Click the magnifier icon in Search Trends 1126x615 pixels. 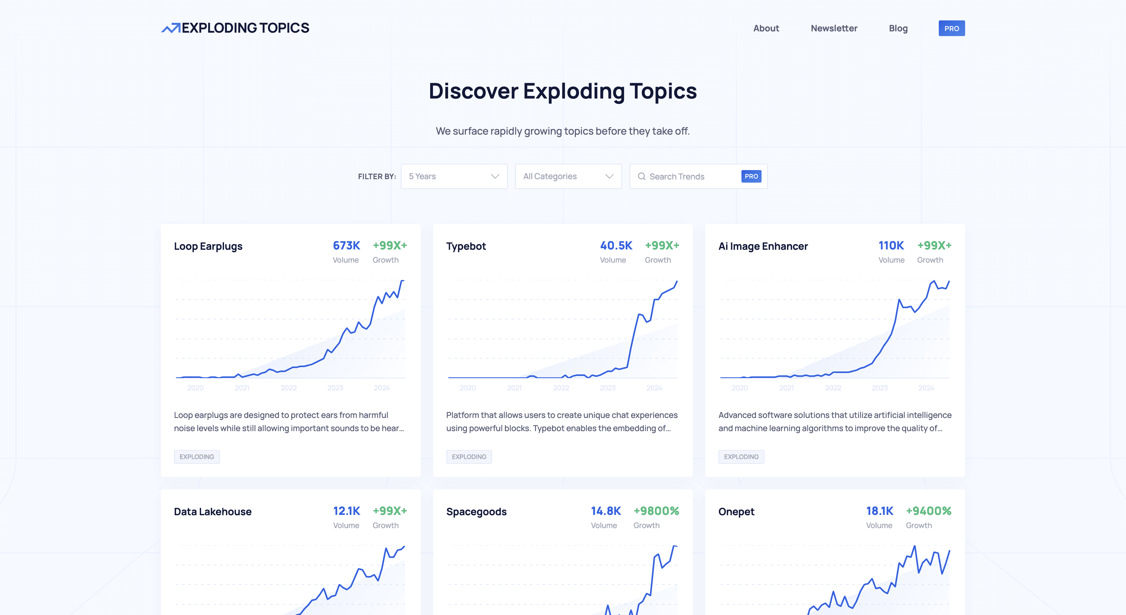[641, 176]
